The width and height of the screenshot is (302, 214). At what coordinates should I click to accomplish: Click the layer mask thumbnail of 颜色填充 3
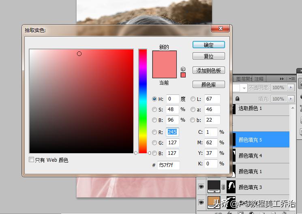pos(231,187)
